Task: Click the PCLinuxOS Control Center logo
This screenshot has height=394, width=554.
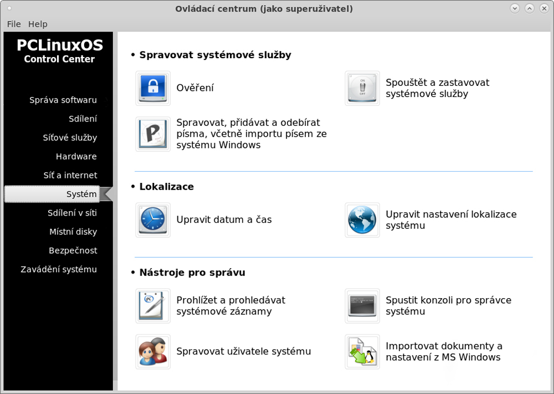Action: (x=59, y=51)
